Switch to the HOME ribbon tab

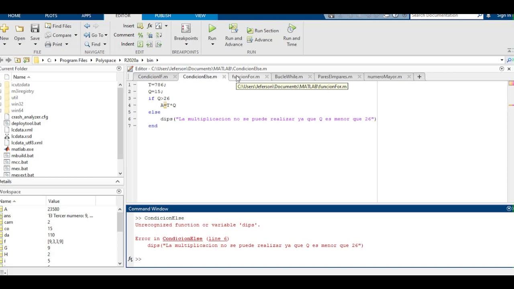coord(14,16)
